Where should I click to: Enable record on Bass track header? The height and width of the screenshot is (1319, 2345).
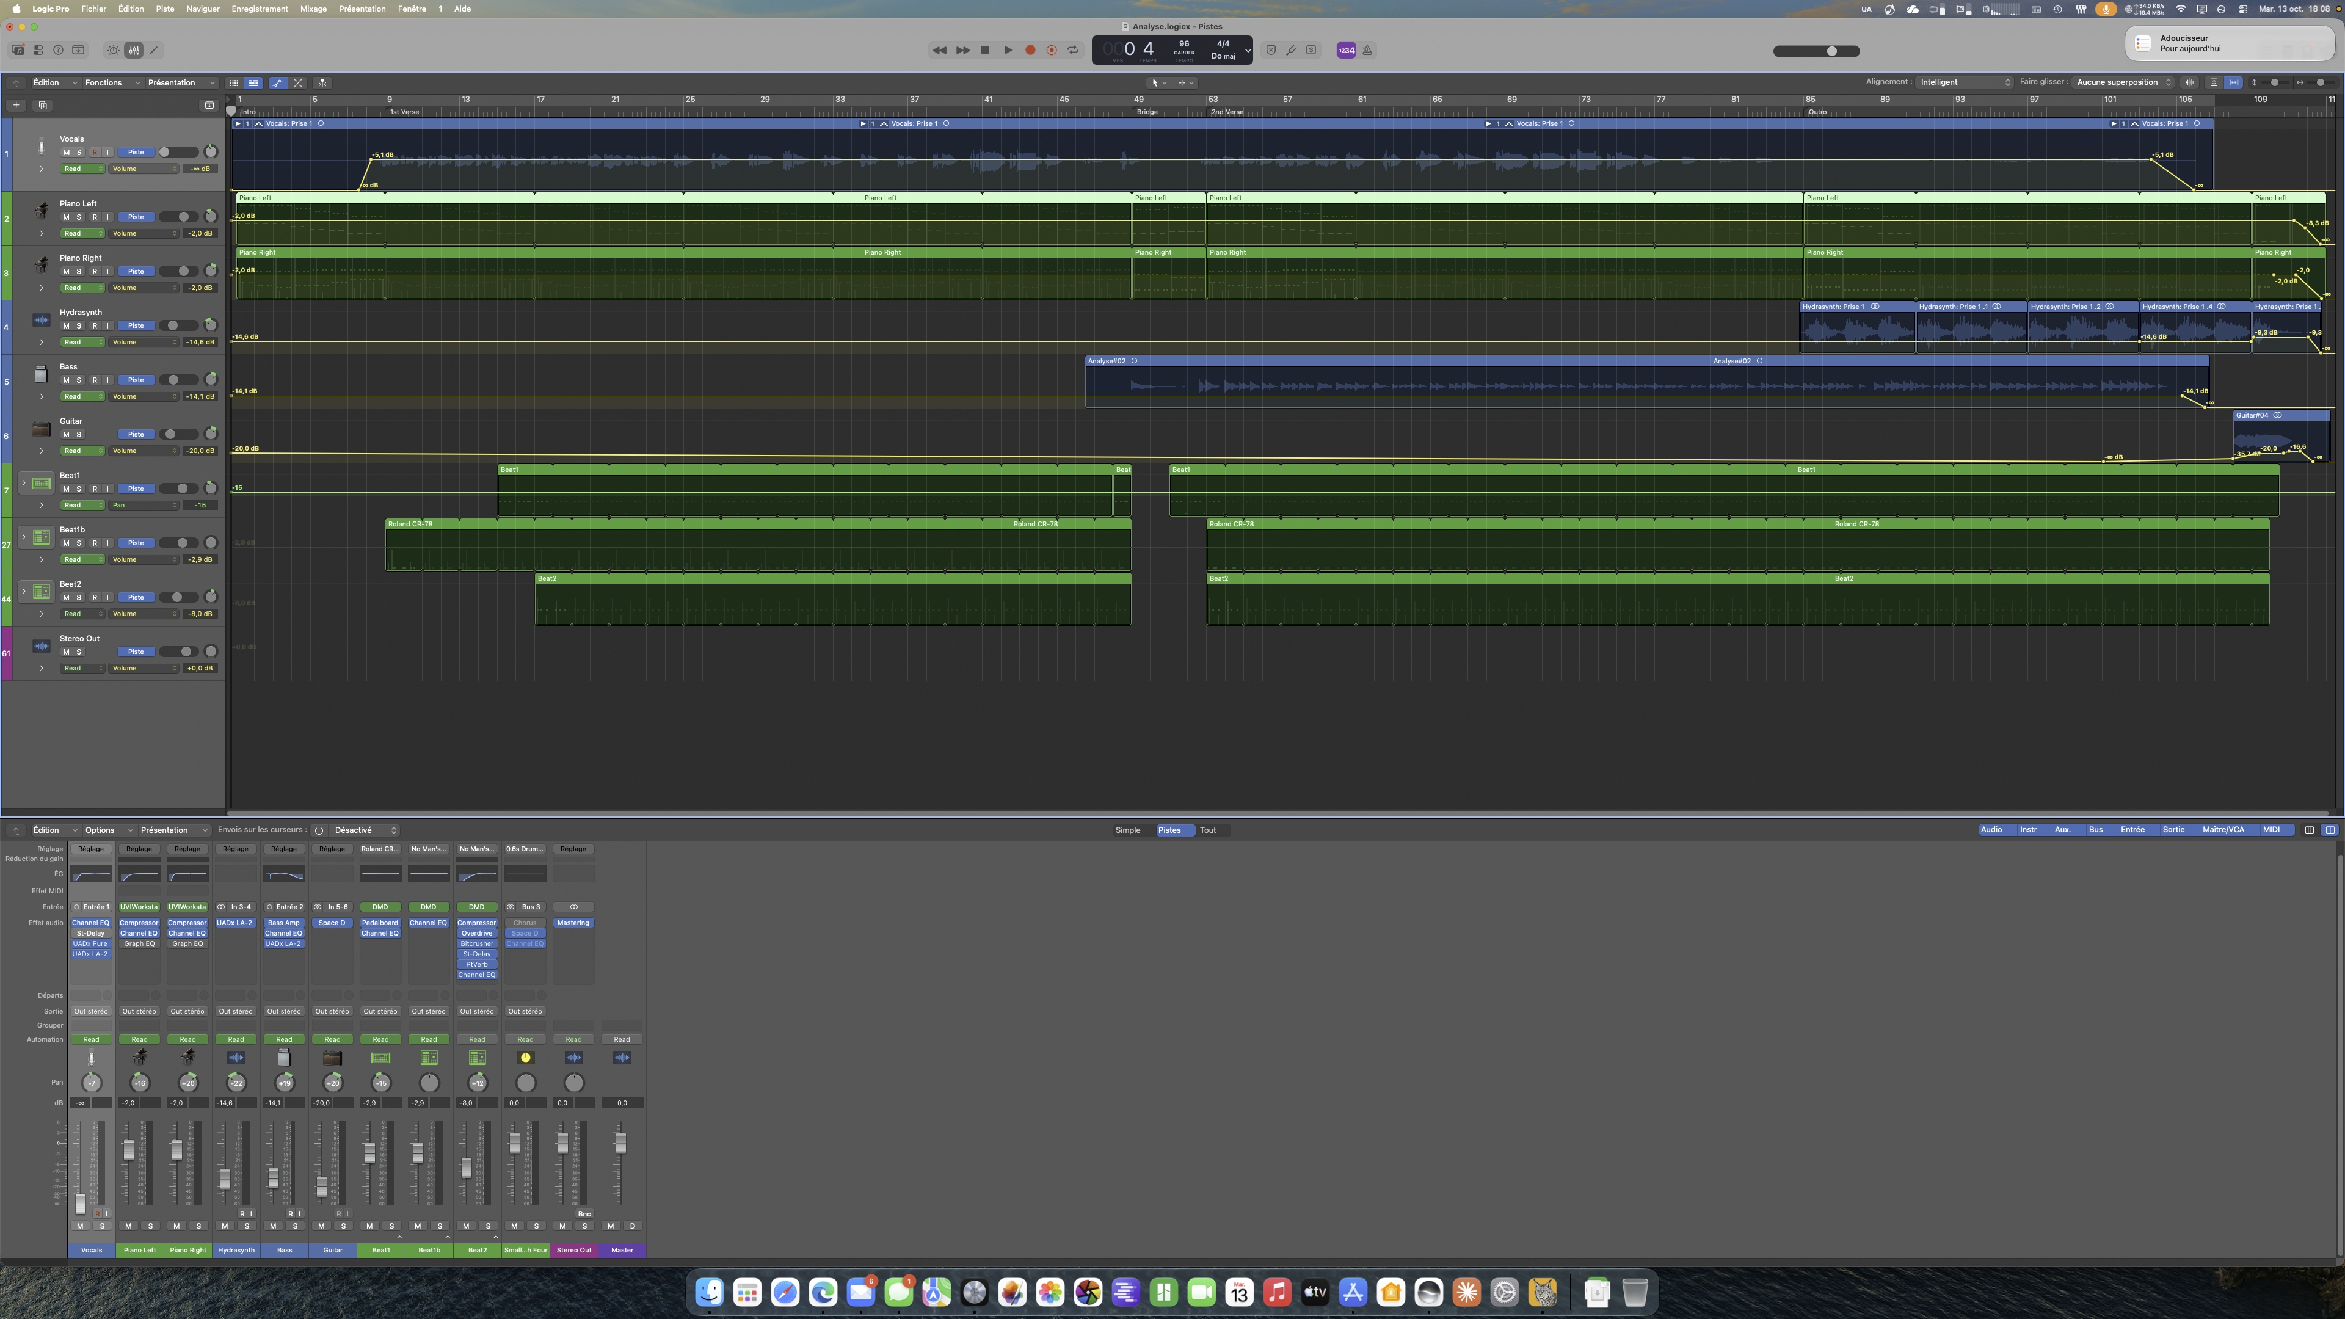(94, 380)
